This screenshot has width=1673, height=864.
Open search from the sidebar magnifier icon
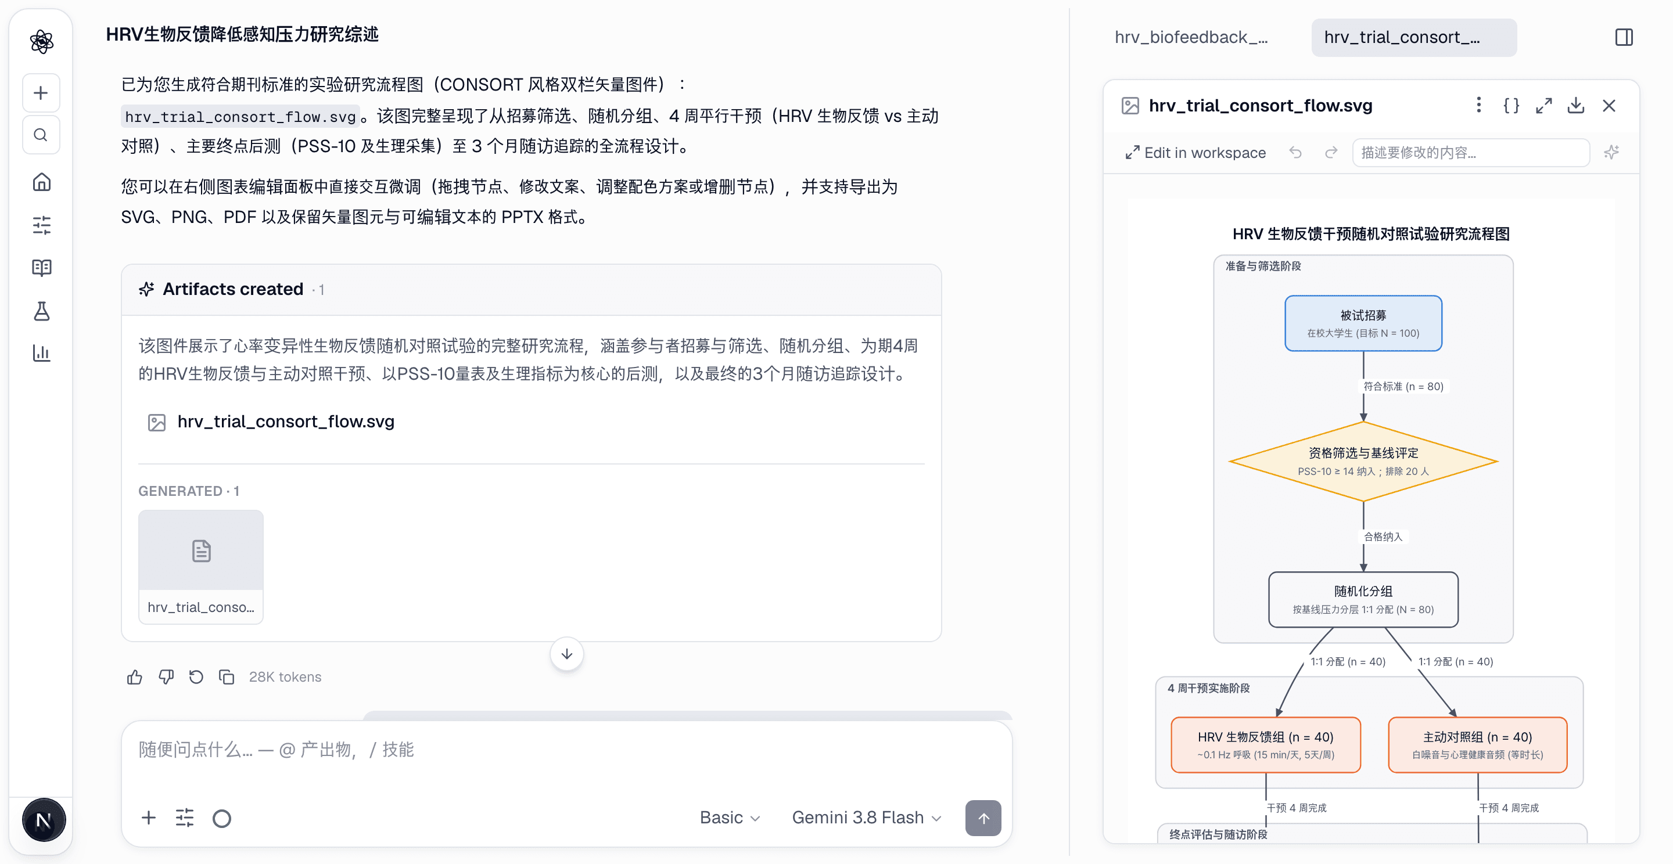(x=41, y=135)
